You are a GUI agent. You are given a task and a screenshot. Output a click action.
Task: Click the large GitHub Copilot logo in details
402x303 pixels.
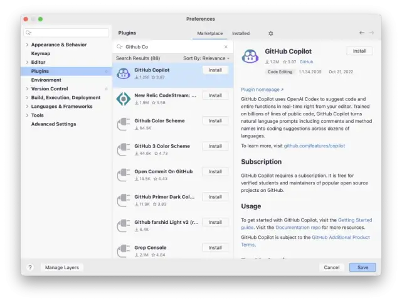click(250, 56)
